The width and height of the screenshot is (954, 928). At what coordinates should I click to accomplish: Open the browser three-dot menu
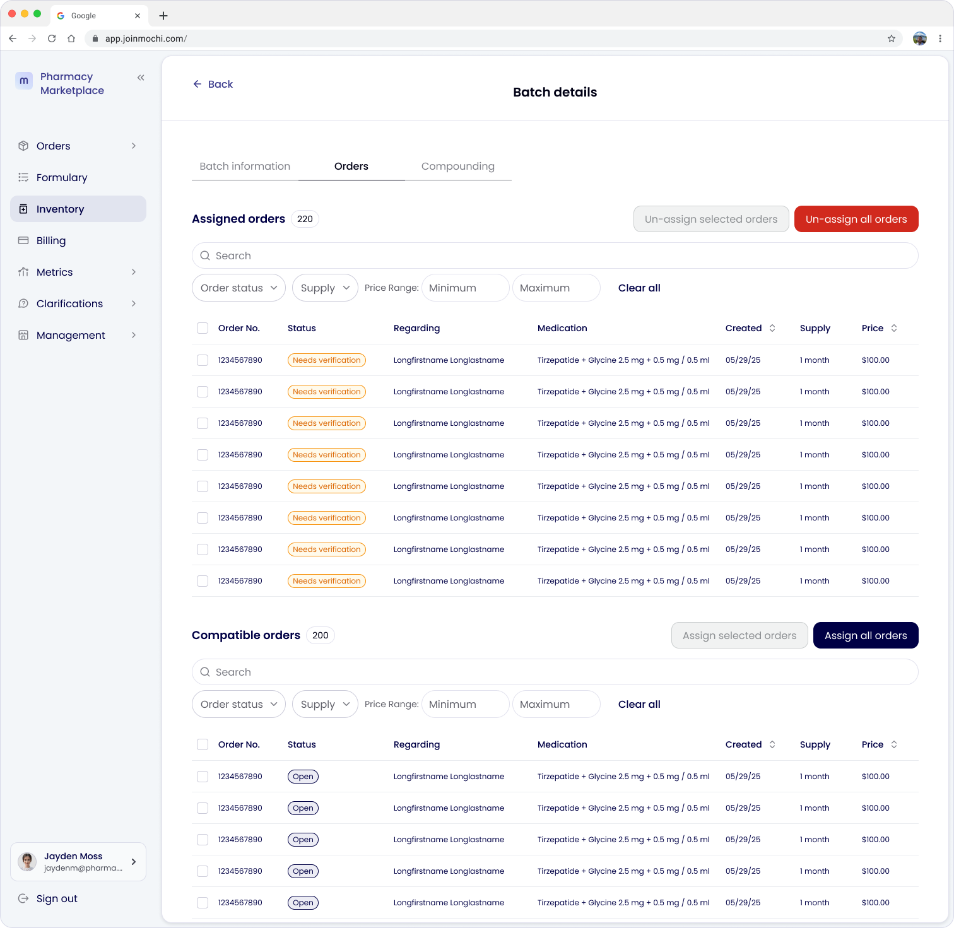click(x=940, y=38)
